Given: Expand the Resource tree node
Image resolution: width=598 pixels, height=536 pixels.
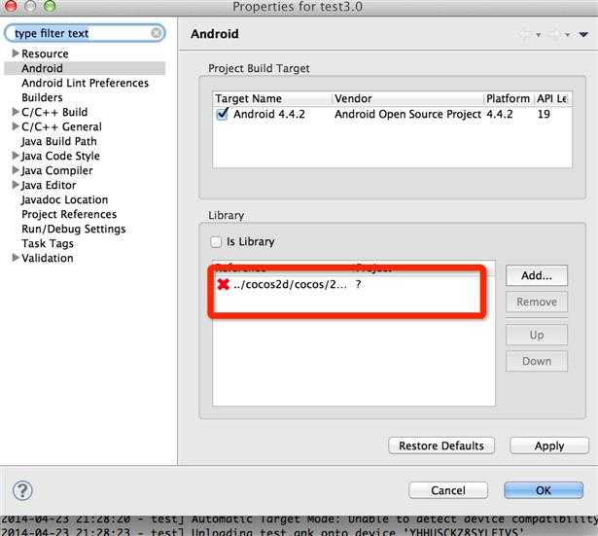Looking at the screenshot, I should [x=16, y=54].
